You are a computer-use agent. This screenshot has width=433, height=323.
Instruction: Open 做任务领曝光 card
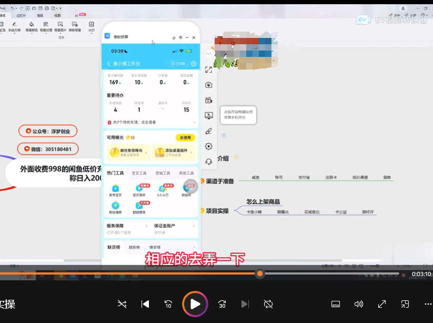point(128,152)
